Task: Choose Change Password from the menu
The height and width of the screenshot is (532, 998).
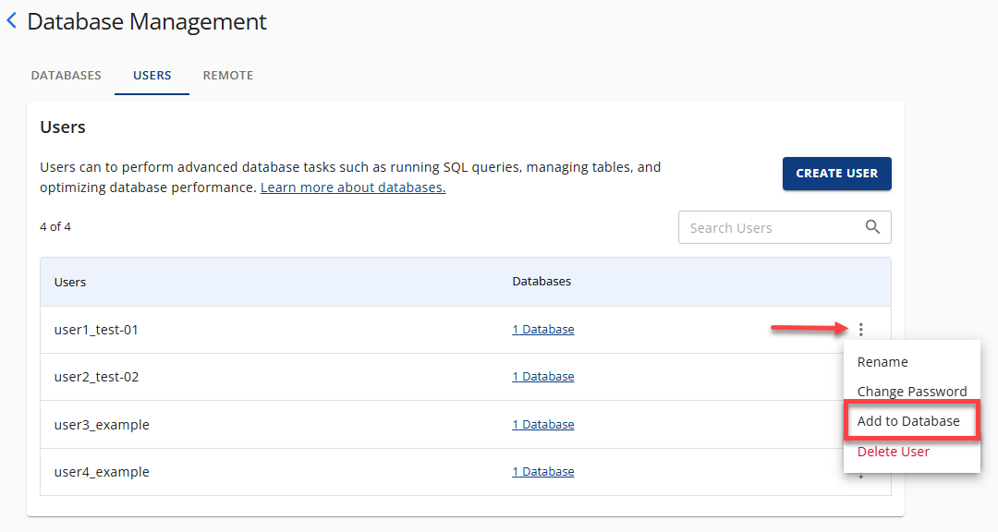Action: pyautogui.click(x=912, y=392)
